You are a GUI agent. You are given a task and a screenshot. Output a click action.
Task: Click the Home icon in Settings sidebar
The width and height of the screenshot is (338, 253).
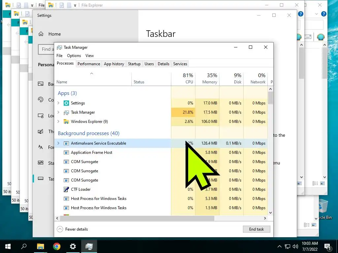coord(41,34)
